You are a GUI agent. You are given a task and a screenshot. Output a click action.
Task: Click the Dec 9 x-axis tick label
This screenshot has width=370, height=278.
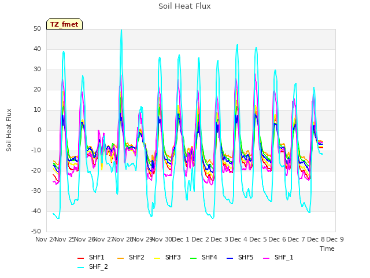pos(335,240)
